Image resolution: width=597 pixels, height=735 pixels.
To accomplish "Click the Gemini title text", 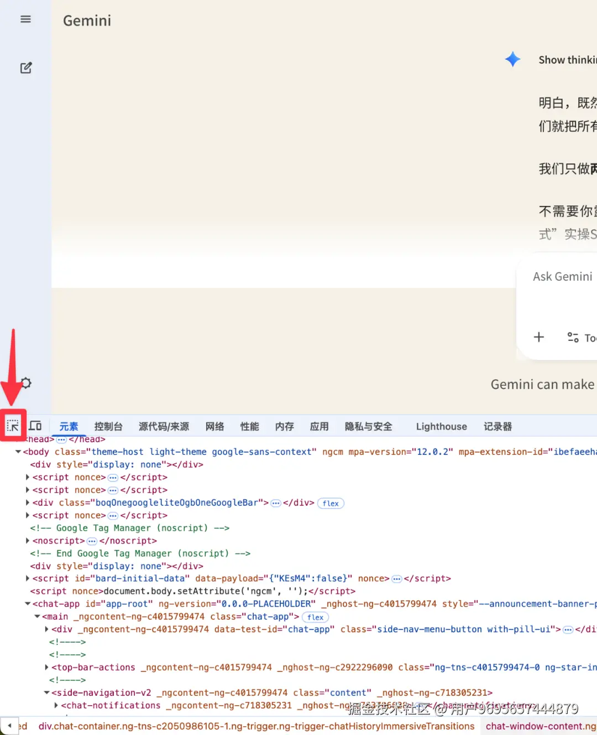I will pyautogui.click(x=87, y=21).
